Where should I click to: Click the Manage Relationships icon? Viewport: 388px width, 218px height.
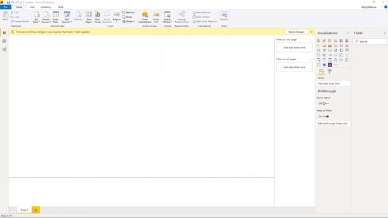(x=182, y=17)
